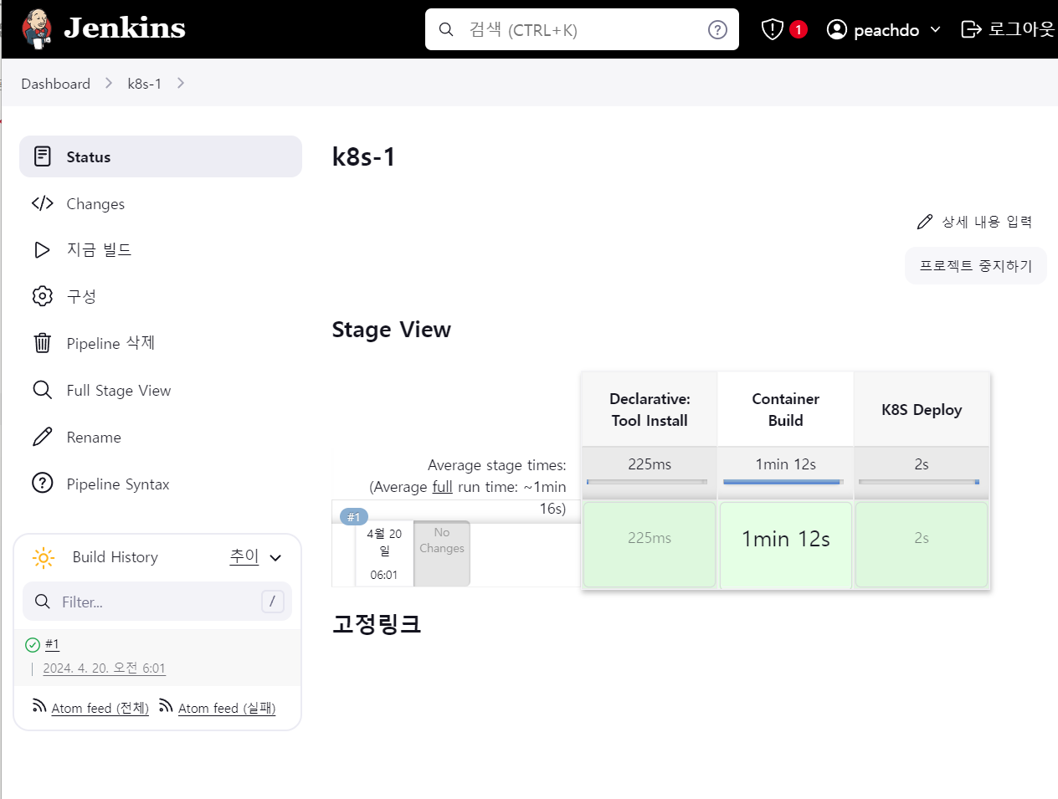Click K8S Deploy stage header
Viewport: 1058px width, 799px height.
(x=922, y=409)
